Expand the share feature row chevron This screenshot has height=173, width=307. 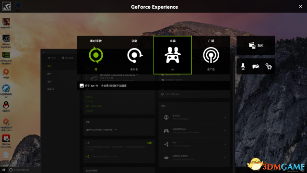[225, 144]
